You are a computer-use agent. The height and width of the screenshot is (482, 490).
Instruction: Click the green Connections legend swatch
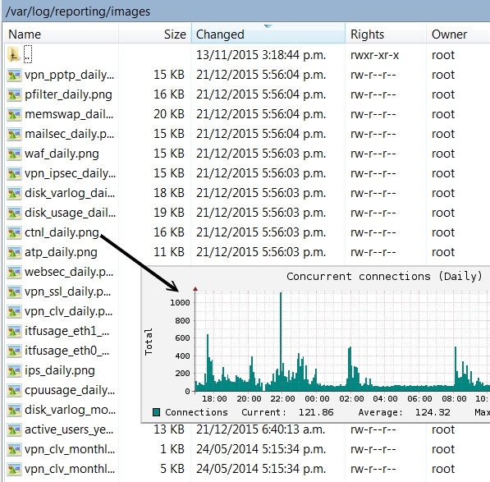point(156,412)
